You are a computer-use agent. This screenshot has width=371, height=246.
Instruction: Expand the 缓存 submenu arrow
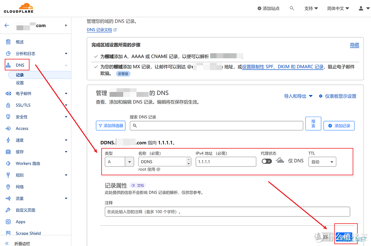[x=66, y=152]
